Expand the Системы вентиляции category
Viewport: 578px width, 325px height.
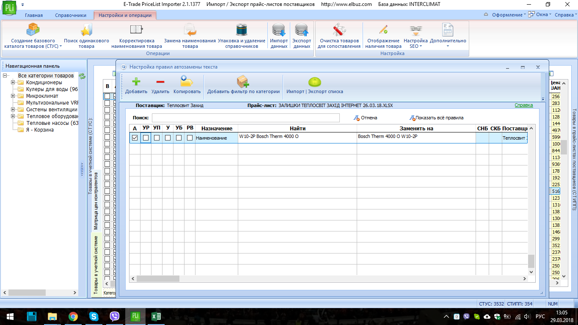[13, 110]
